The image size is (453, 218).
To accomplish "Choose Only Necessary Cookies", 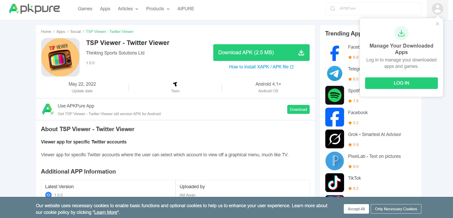I will point(396,209).
